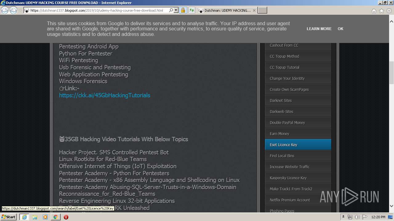394x221 pixels.
Task: Open the Create Own ScamPages label
Action: pyautogui.click(x=298, y=90)
